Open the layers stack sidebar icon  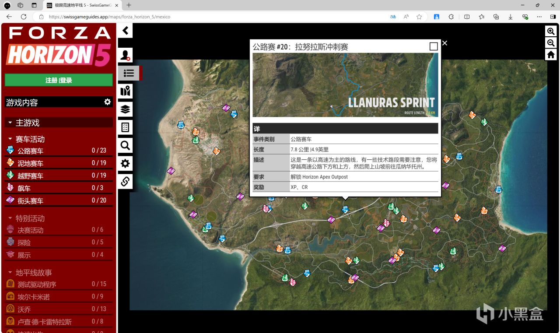point(126,109)
